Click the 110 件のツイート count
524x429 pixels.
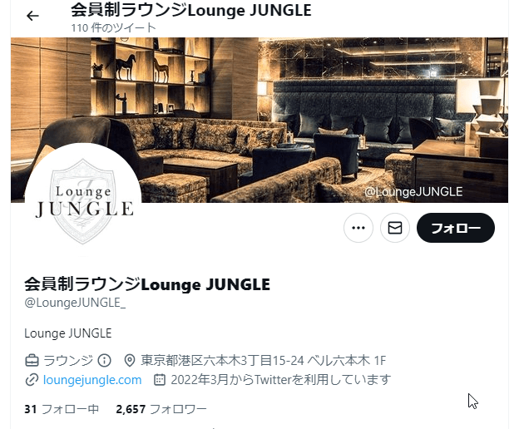[113, 27]
